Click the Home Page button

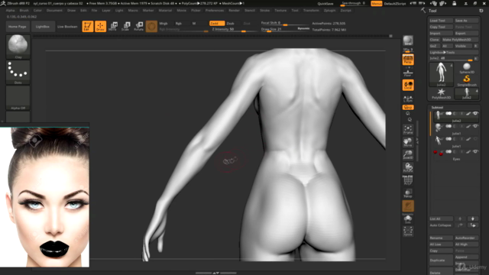coord(18,27)
